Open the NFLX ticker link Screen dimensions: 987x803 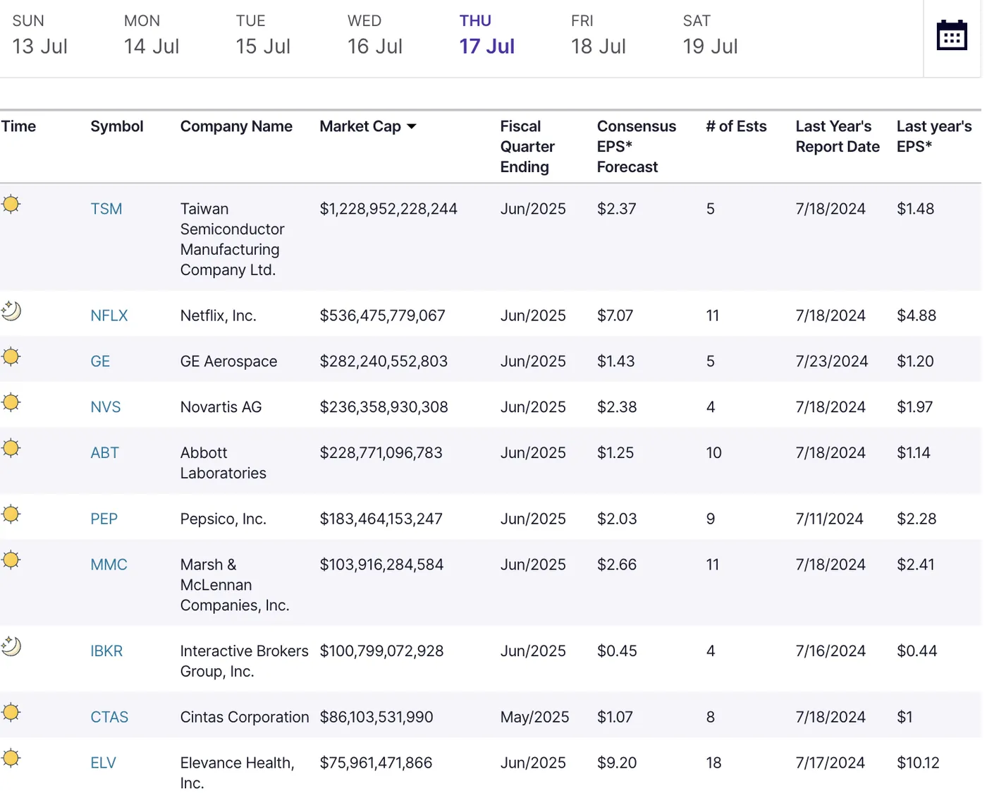(109, 315)
